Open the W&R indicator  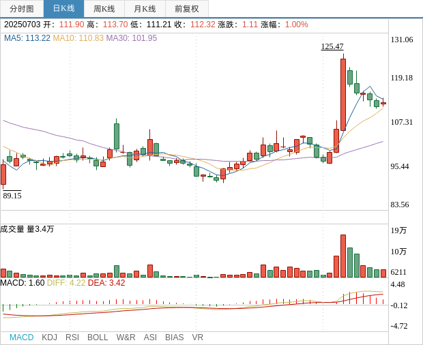pos(126,337)
